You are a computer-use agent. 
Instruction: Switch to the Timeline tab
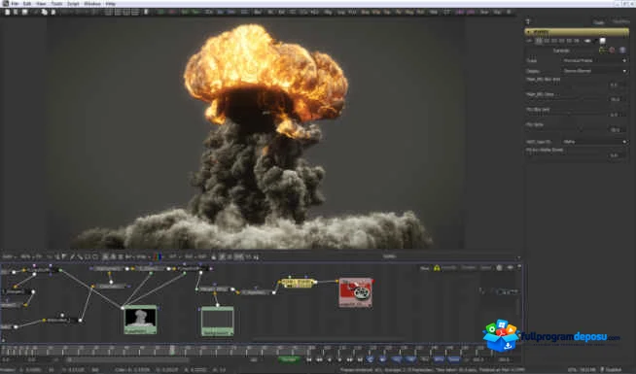tap(468, 268)
